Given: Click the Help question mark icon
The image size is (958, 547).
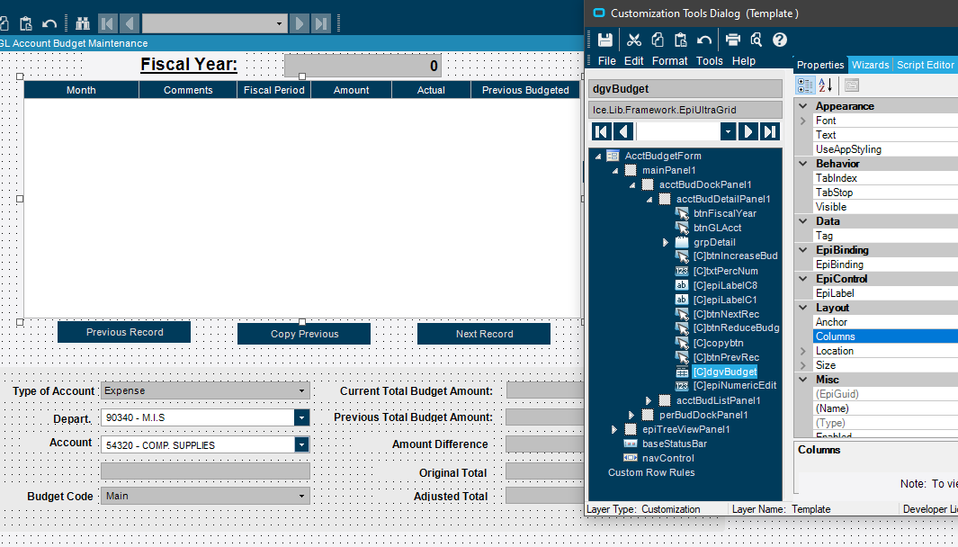Looking at the screenshot, I should [780, 40].
